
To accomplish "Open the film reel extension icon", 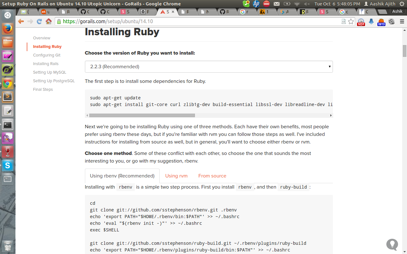I will tap(391, 22).
